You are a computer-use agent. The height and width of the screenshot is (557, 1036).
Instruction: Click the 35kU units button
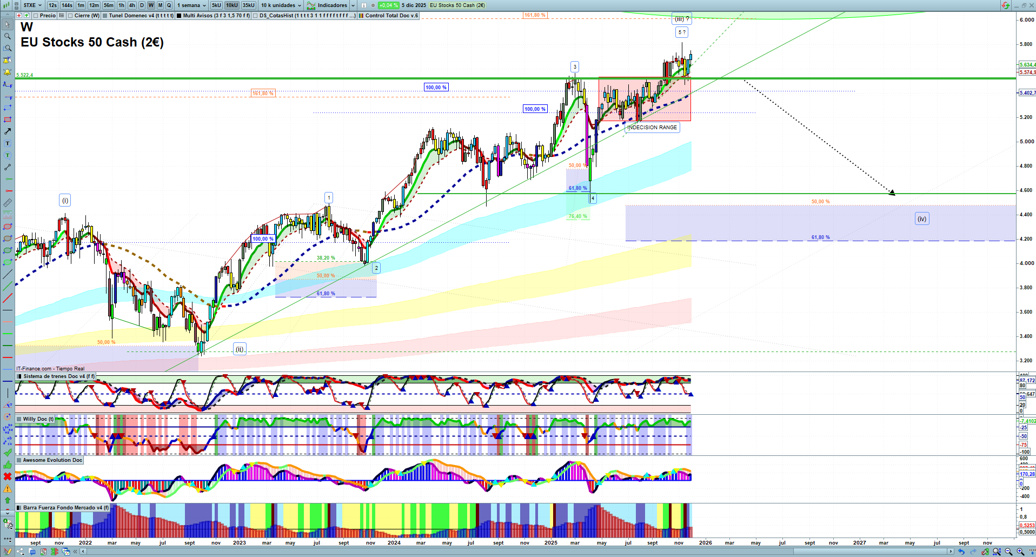click(249, 5)
